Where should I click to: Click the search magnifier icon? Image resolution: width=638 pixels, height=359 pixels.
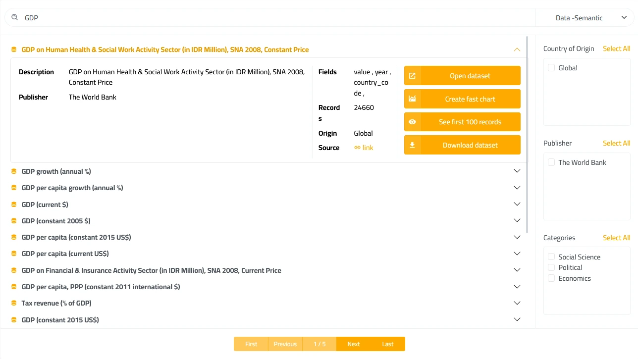point(15,17)
